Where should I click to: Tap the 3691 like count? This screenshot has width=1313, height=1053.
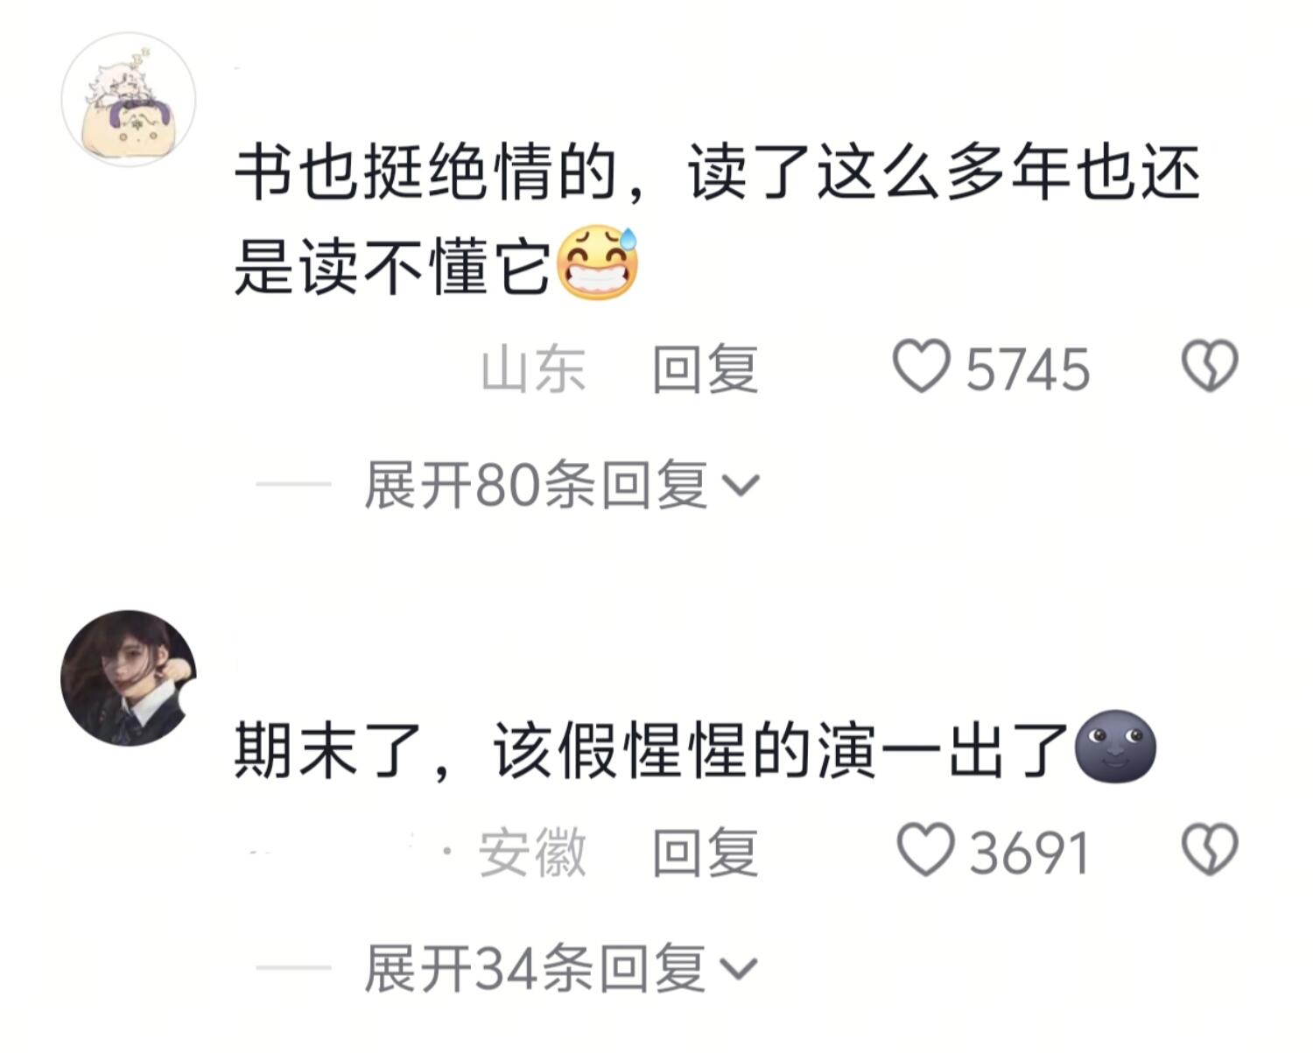1029,853
